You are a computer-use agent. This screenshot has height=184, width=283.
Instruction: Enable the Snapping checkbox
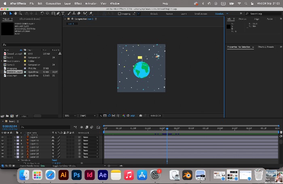click(x=119, y=13)
